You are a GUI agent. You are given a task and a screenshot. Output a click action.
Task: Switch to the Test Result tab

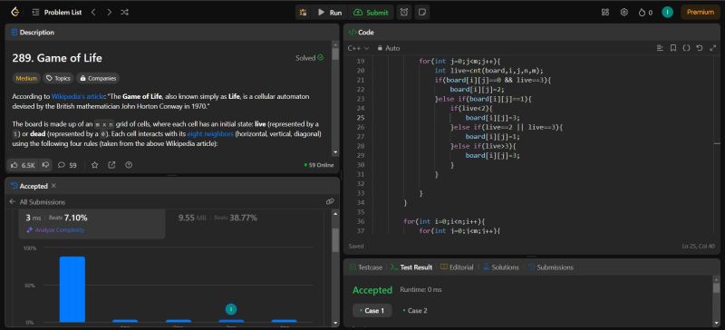(x=411, y=267)
